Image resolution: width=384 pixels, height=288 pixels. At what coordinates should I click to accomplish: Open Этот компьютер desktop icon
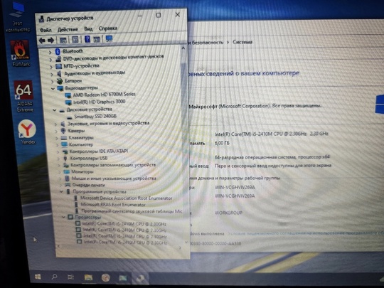(18, 17)
